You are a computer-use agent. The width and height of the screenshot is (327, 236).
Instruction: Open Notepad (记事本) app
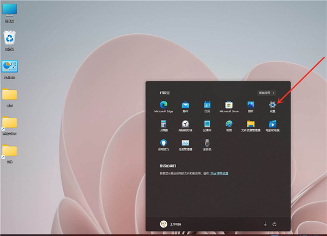click(207, 126)
